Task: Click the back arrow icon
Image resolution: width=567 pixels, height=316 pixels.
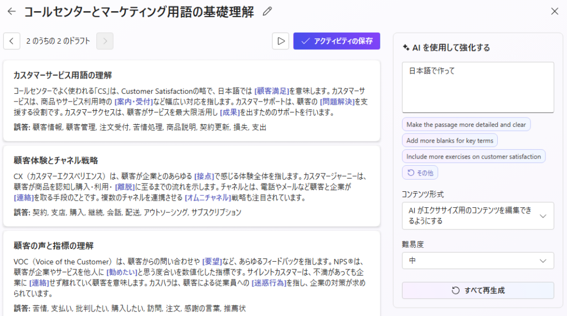Action: click(x=12, y=11)
